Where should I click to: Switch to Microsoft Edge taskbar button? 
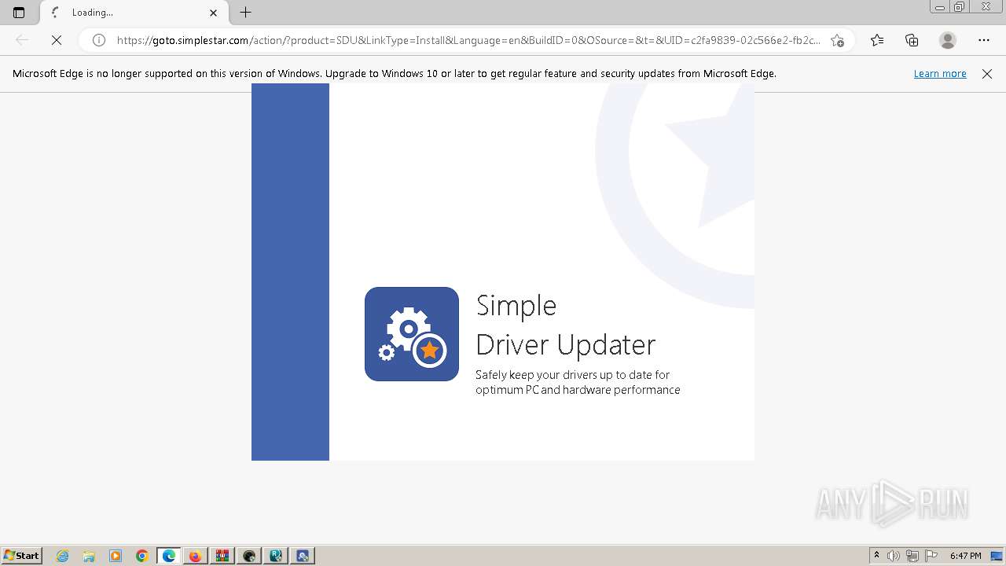click(x=169, y=556)
